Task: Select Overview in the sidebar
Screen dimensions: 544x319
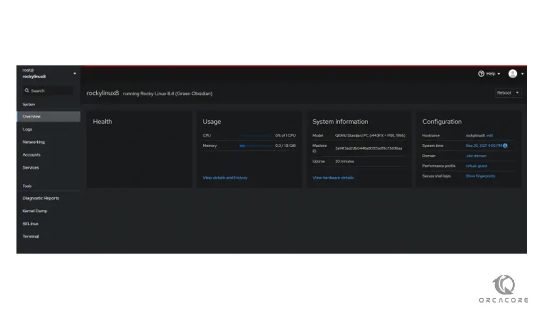Action: click(x=48, y=116)
